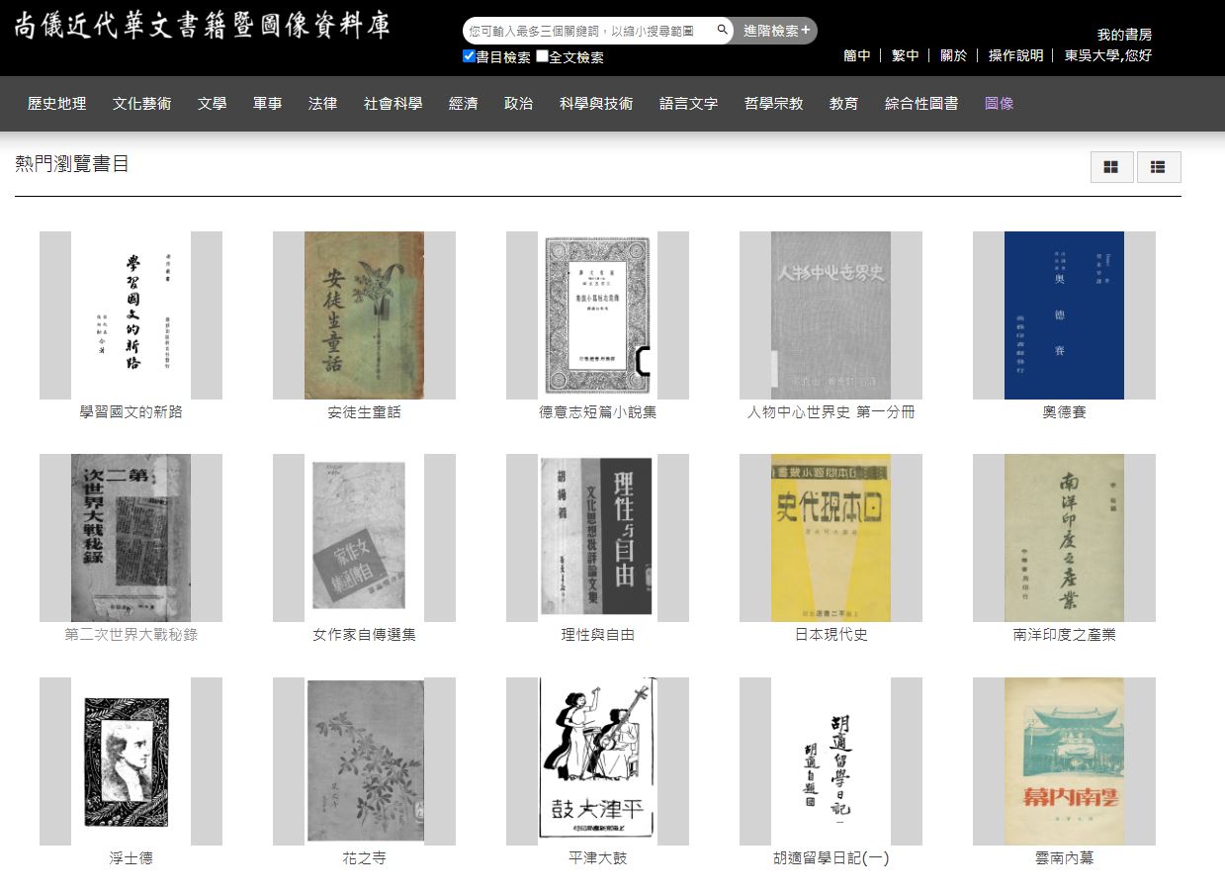The height and width of the screenshot is (892, 1225).
Task: Switch to grid view layout
Action: pyautogui.click(x=1111, y=168)
